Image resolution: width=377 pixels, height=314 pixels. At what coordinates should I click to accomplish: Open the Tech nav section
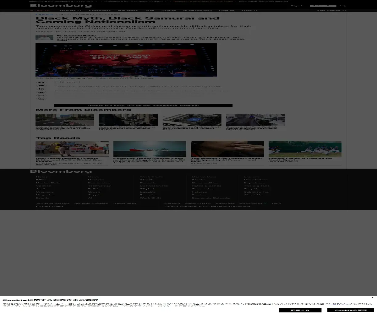click(x=150, y=11)
